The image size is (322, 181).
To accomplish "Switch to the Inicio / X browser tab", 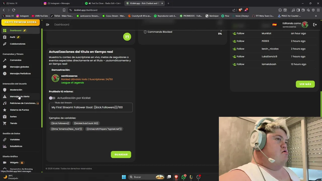I will click(20, 3).
